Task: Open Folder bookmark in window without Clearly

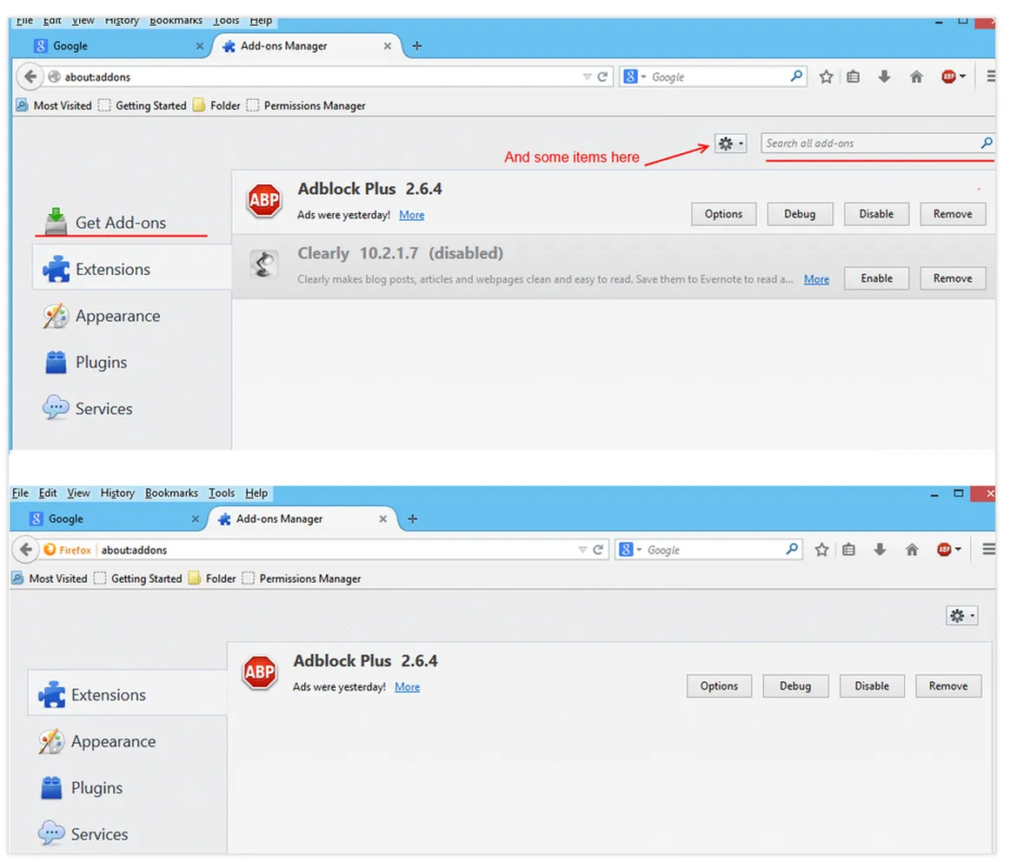Action: tap(213, 578)
